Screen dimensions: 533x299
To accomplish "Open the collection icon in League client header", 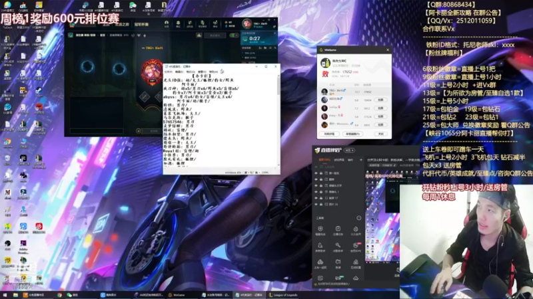I will click(178, 23).
